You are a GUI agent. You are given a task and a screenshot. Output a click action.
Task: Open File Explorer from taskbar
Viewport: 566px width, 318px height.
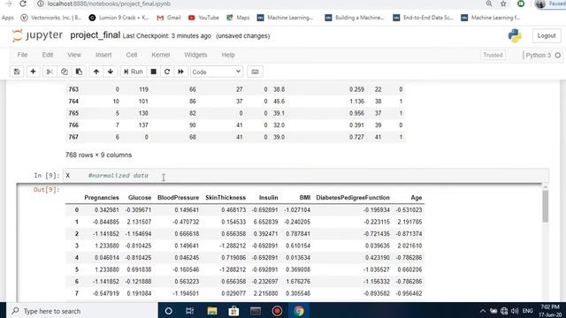[x=212, y=311]
